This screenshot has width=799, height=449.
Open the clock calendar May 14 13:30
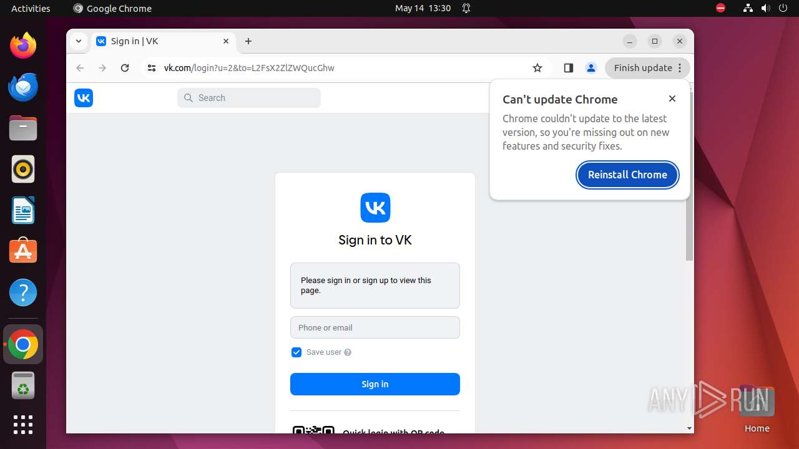(423, 8)
